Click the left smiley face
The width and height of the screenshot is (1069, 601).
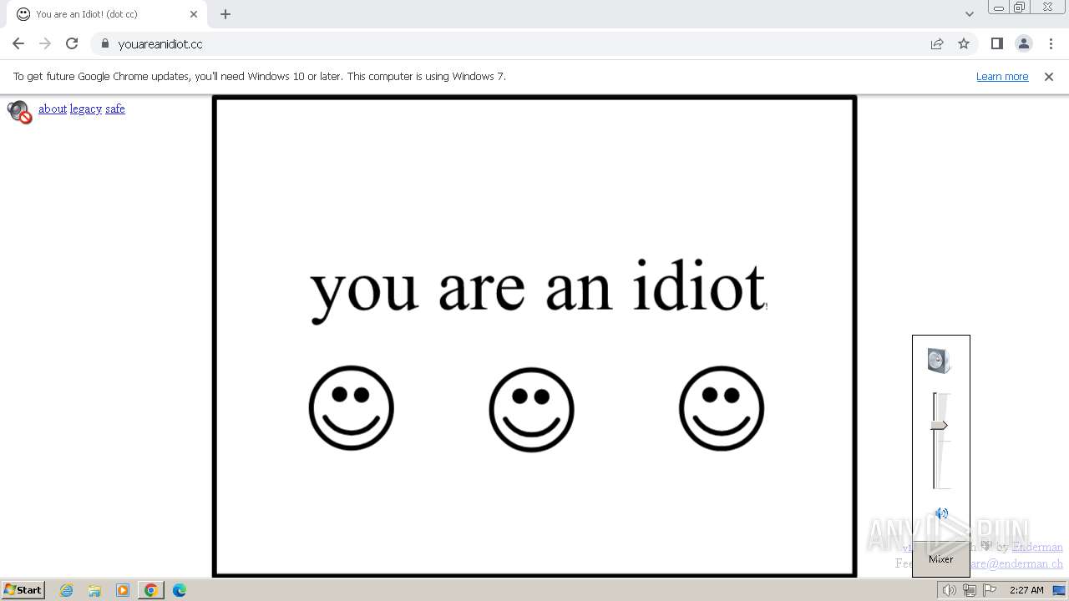pos(352,408)
